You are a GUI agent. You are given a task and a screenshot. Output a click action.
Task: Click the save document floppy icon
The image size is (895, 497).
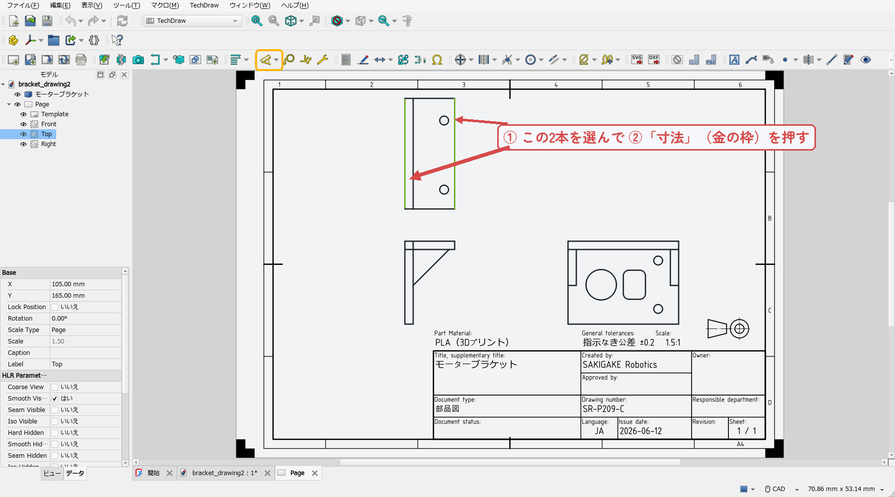click(47, 21)
